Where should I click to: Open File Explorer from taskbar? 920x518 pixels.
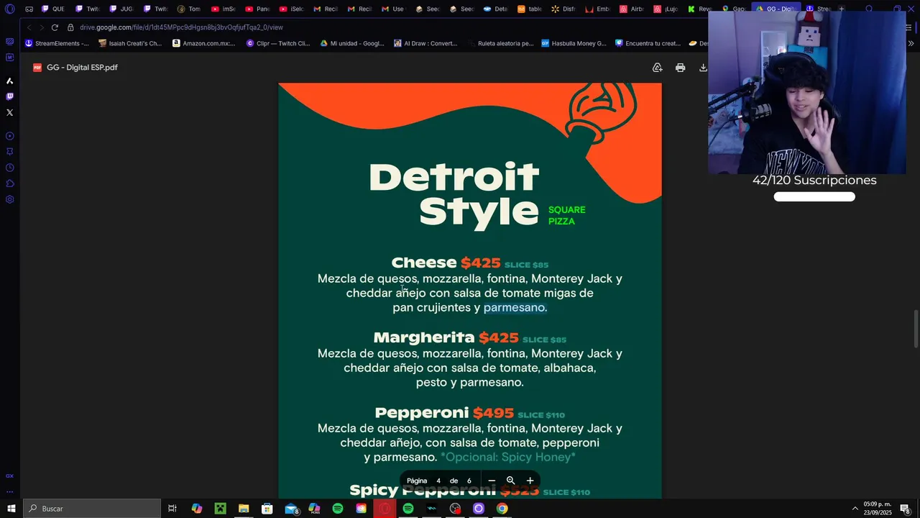click(x=244, y=509)
